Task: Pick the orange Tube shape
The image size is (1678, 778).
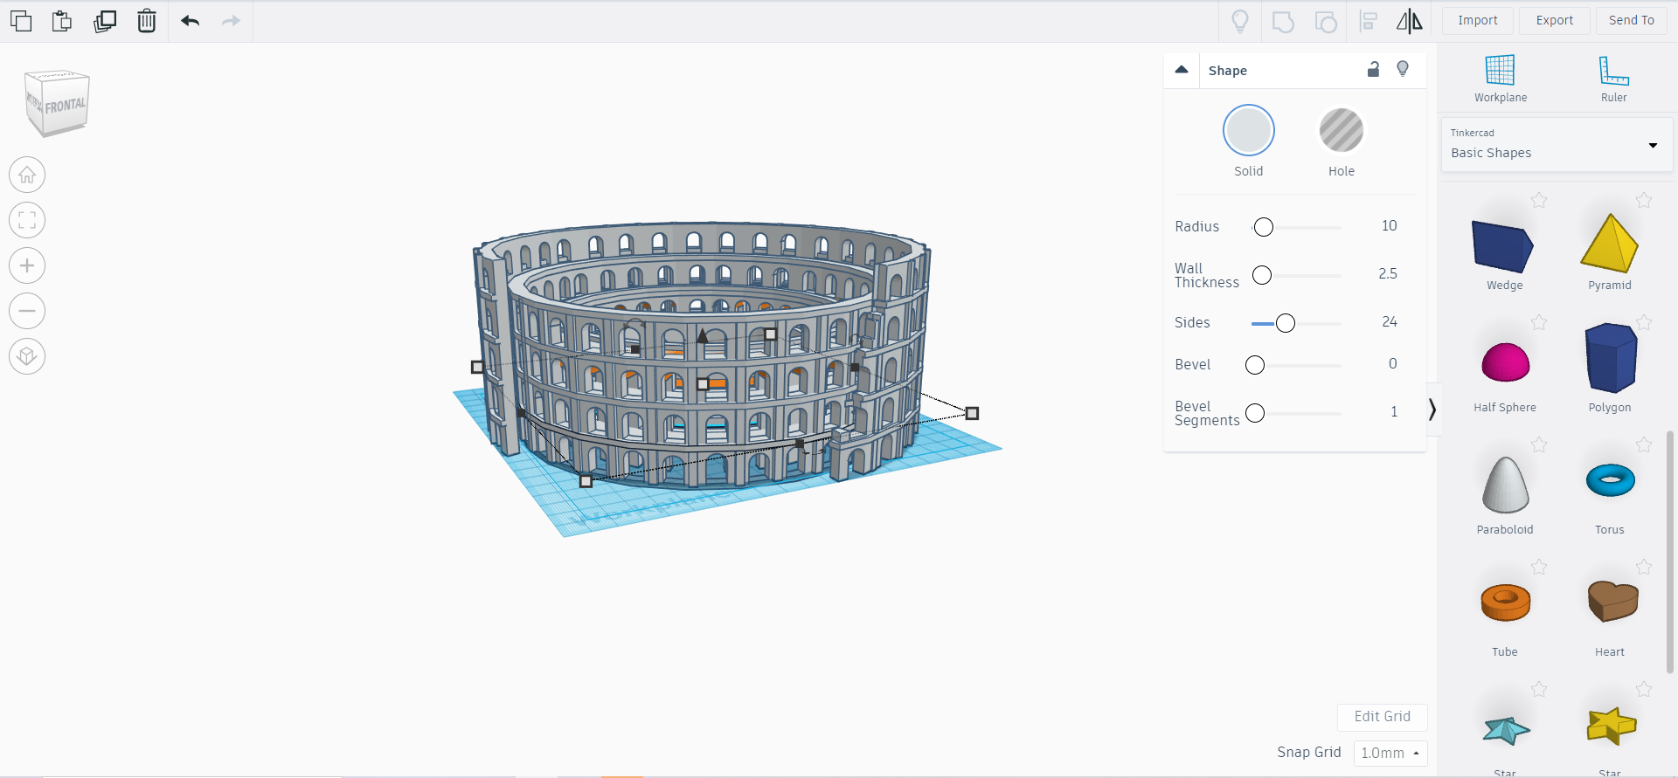Action: (x=1505, y=602)
